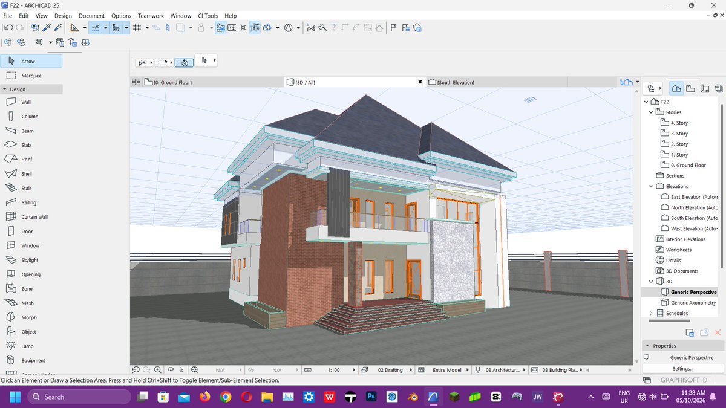The height and width of the screenshot is (408, 726).
Task: Collapse the Design toolbox section
Action: 5,89
